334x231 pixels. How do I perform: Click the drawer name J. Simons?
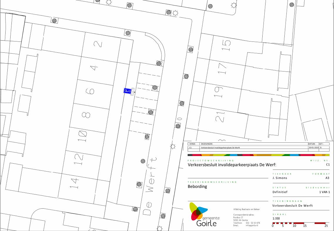pyautogui.click(x=280, y=178)
